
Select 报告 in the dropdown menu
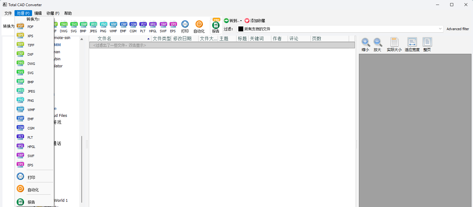34,202
